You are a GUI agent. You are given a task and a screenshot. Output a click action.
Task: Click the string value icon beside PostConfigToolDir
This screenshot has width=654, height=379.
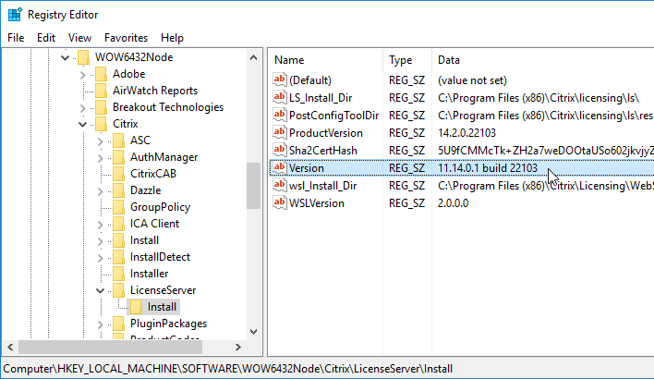(280, 115)
